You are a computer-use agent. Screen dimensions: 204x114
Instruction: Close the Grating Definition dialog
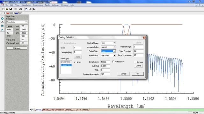click(144, 37)
